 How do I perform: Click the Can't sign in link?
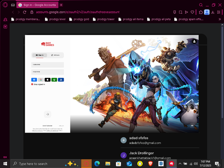tap(47, 126)
